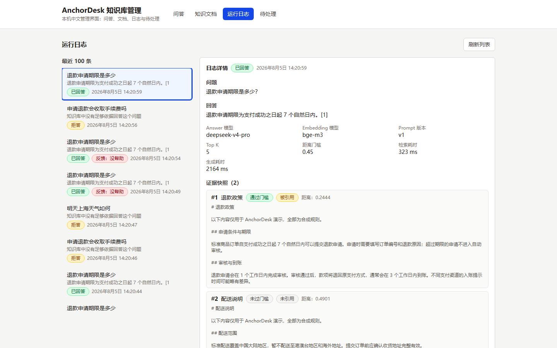Click the 检索耗时 value 323 ms
The image size is (557, 348).
pos(408,152)
